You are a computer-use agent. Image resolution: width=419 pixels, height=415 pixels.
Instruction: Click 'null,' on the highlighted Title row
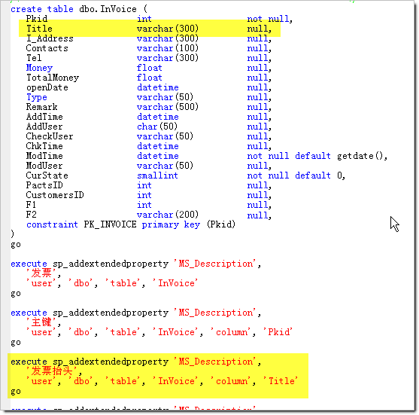click(260, 29)
